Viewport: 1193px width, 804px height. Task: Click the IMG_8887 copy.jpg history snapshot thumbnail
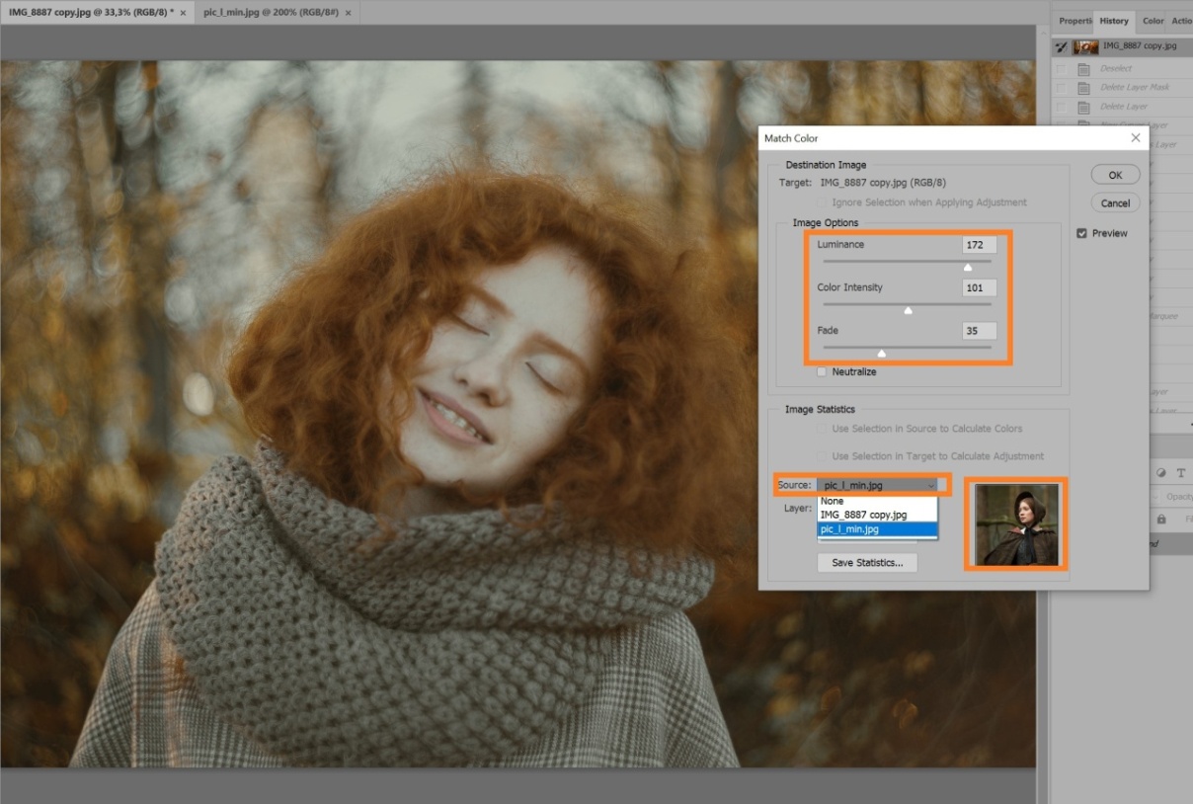(1085, 46)
